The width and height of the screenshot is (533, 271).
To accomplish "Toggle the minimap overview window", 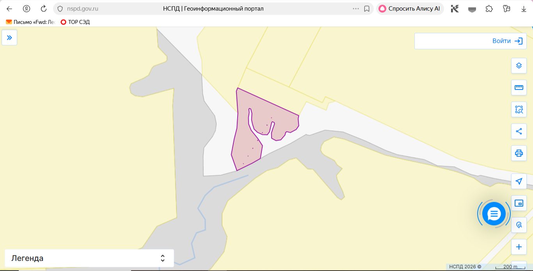I will coord(519,203).
